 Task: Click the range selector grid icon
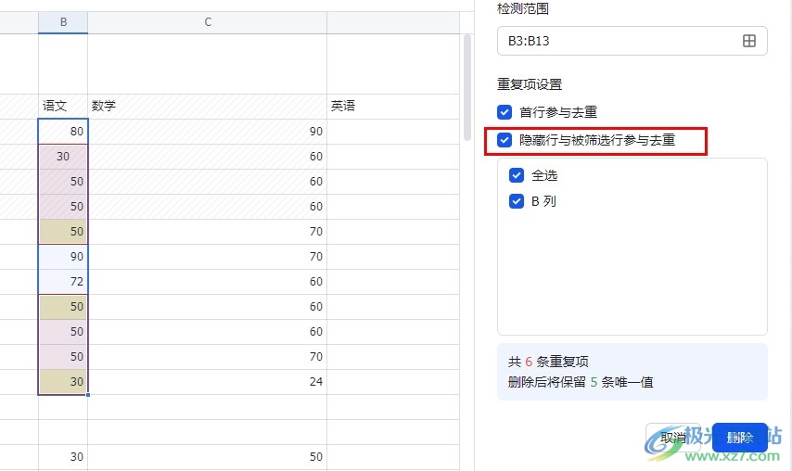(x=749, y=41)
